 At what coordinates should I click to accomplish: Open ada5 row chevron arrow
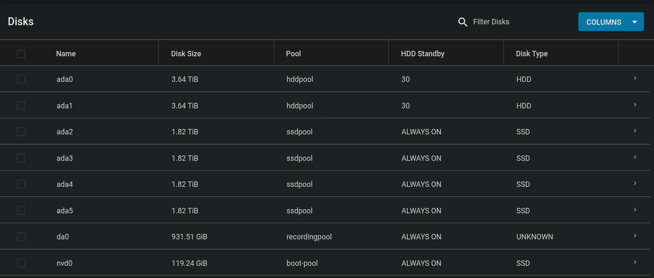coord(635,210)
